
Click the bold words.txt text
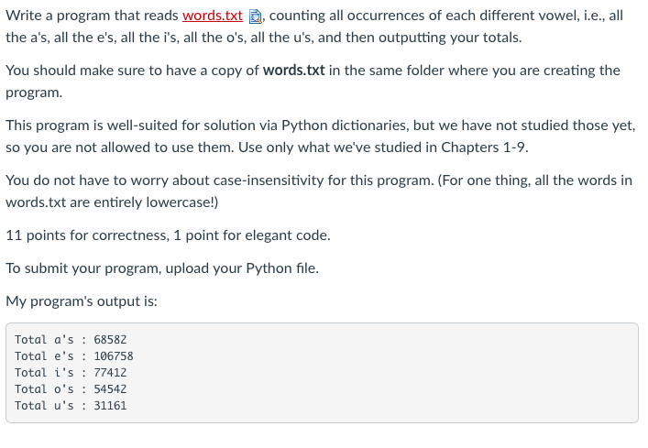click(293, 71)
